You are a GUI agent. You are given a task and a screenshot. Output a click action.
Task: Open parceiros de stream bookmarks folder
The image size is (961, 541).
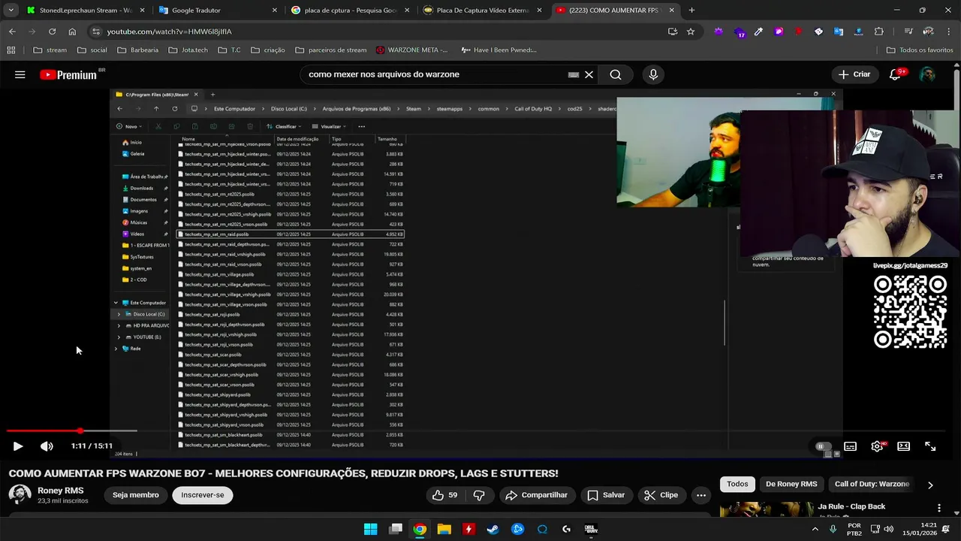coord(330,50)
